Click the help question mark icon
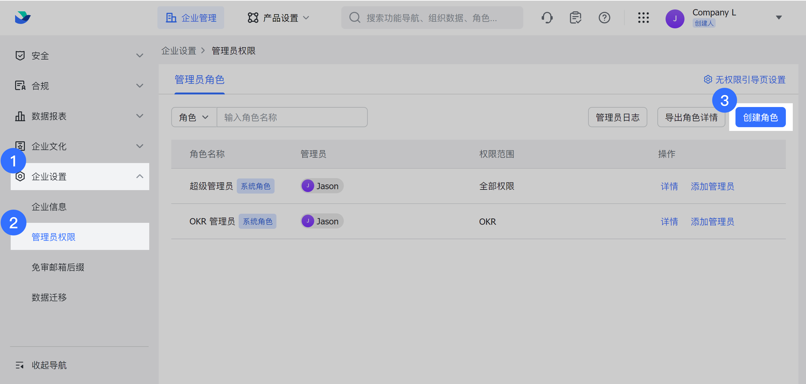 [x=604, y=18]
